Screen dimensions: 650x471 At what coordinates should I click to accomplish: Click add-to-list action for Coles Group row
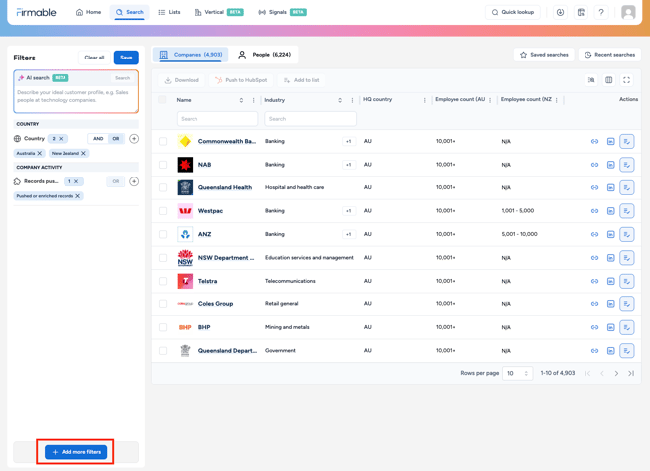pyautogui.click(x=627, y=304)
